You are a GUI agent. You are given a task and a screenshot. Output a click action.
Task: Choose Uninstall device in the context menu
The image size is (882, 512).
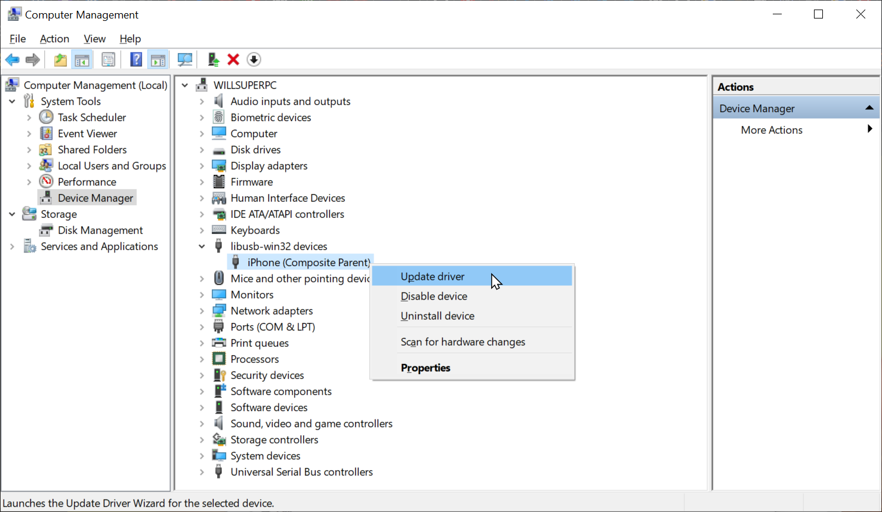[472, 316]
